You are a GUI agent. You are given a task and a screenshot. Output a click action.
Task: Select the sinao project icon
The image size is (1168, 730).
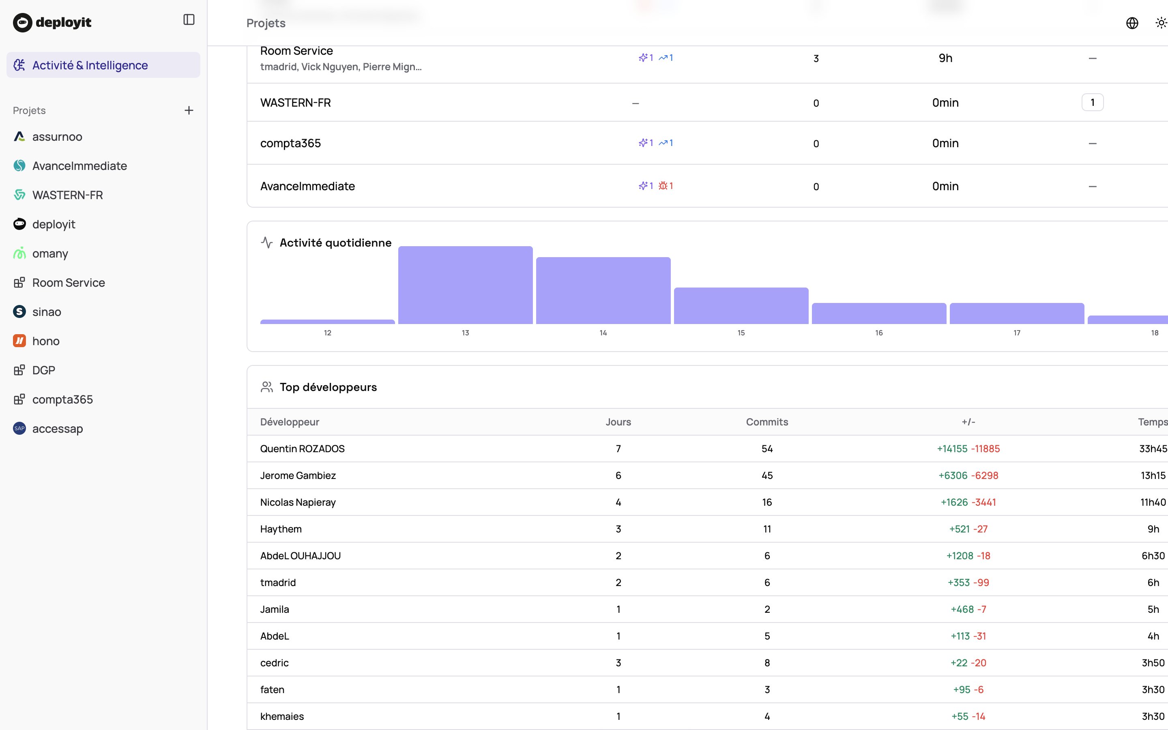19,311
